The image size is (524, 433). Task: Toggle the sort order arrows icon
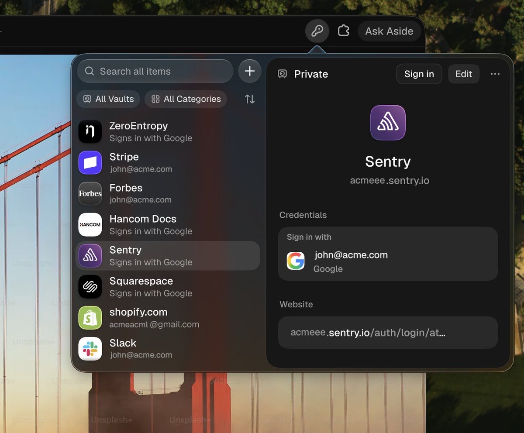click(250, 99)
